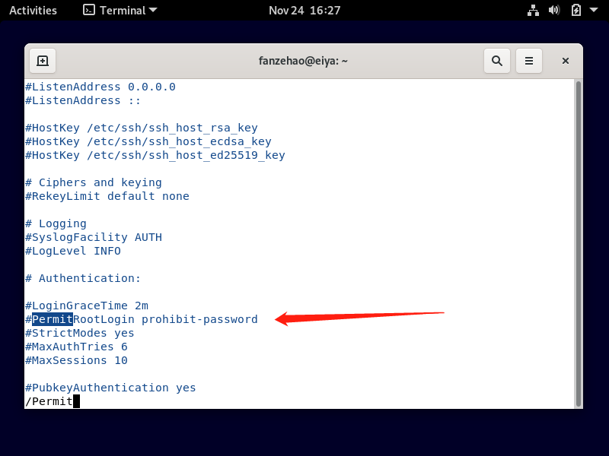Open the clock and calendar panel

(304, 11)
